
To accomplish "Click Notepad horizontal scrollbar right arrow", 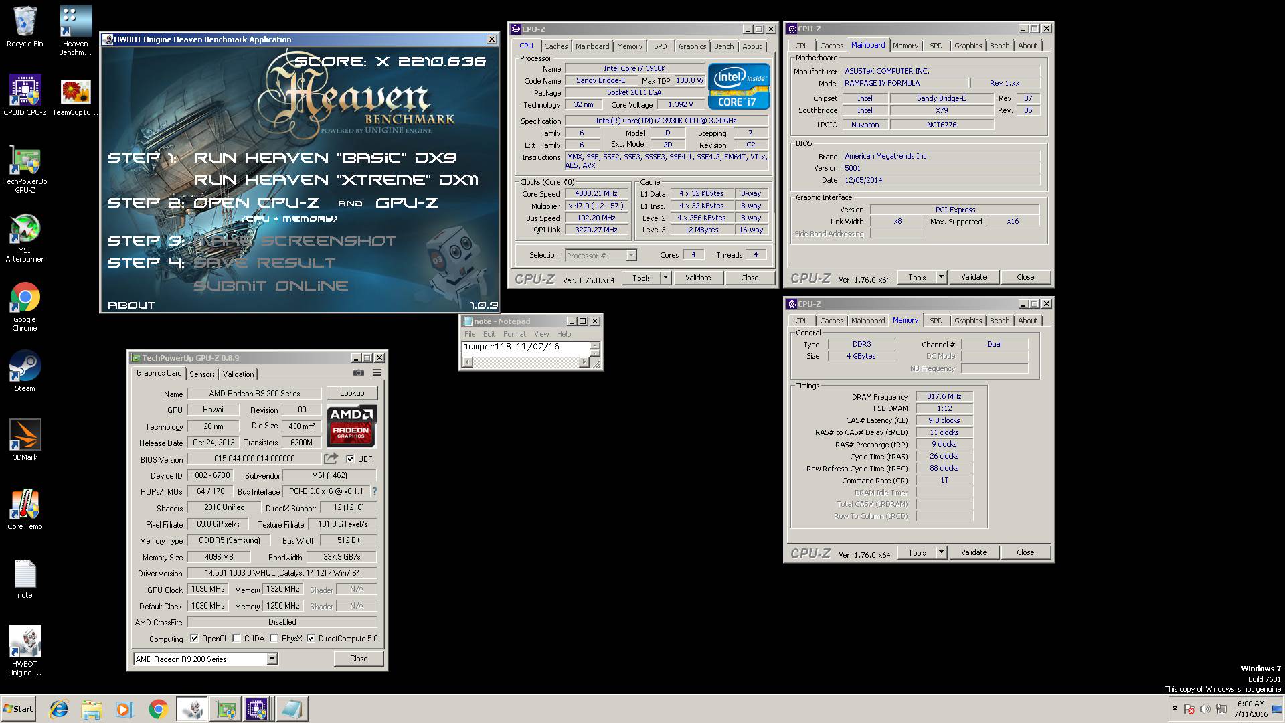I will pyautogui.click(x=584, y=362).
